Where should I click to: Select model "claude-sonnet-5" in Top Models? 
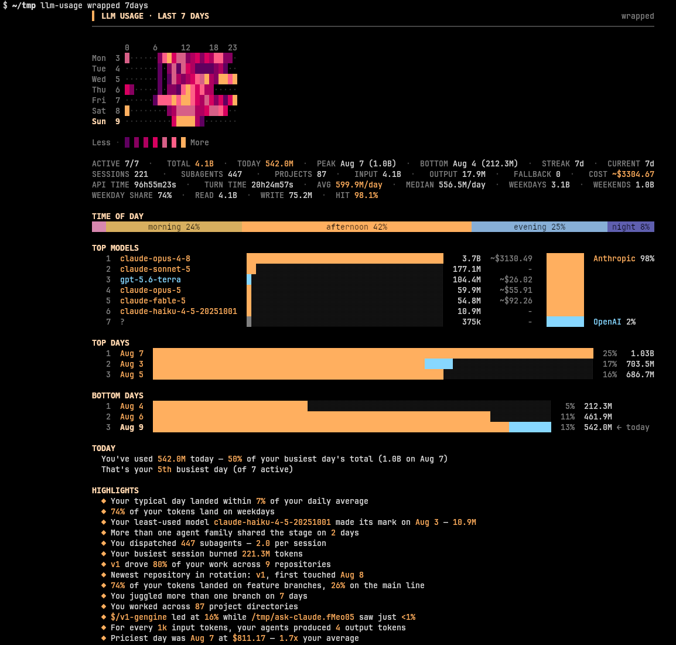coord(155,269)
